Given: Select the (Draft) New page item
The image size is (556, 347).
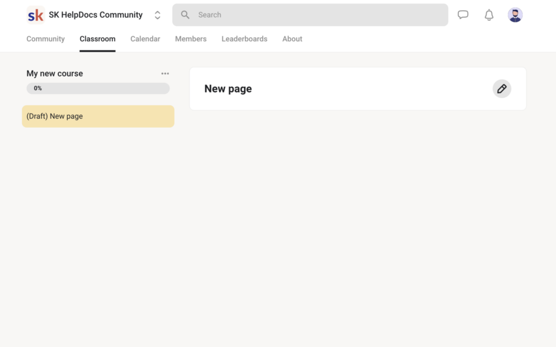Looking at the screenshot, I should click(98, 116).
